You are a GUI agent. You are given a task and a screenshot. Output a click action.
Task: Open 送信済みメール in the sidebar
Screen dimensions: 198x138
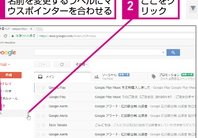(9, 99)
